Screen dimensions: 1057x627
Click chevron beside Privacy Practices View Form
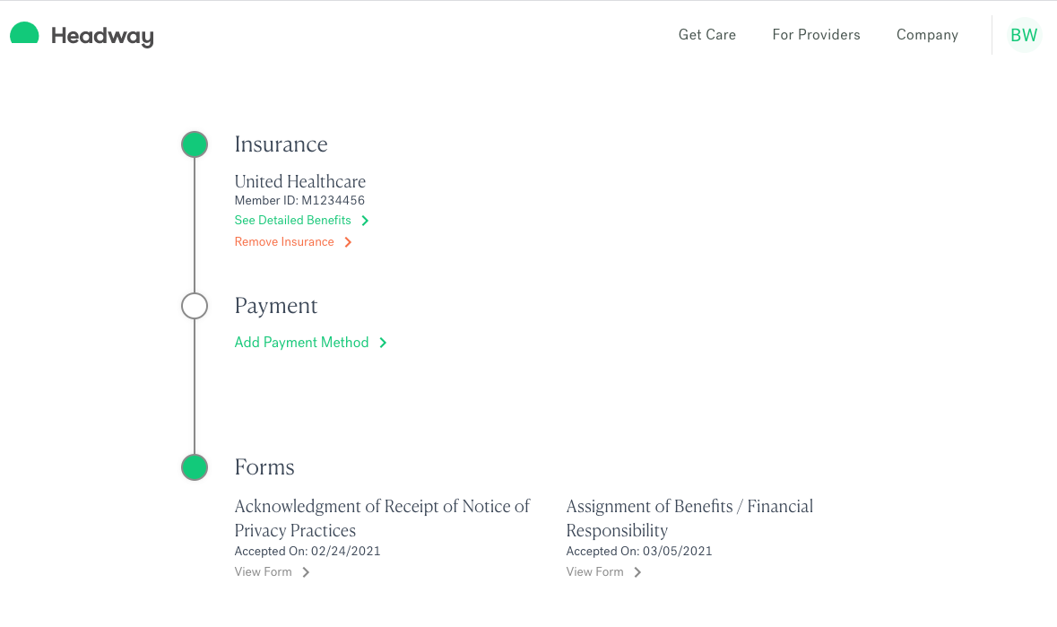[306, 572]
